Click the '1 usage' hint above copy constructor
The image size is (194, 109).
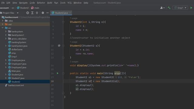[x=73, y=42]
